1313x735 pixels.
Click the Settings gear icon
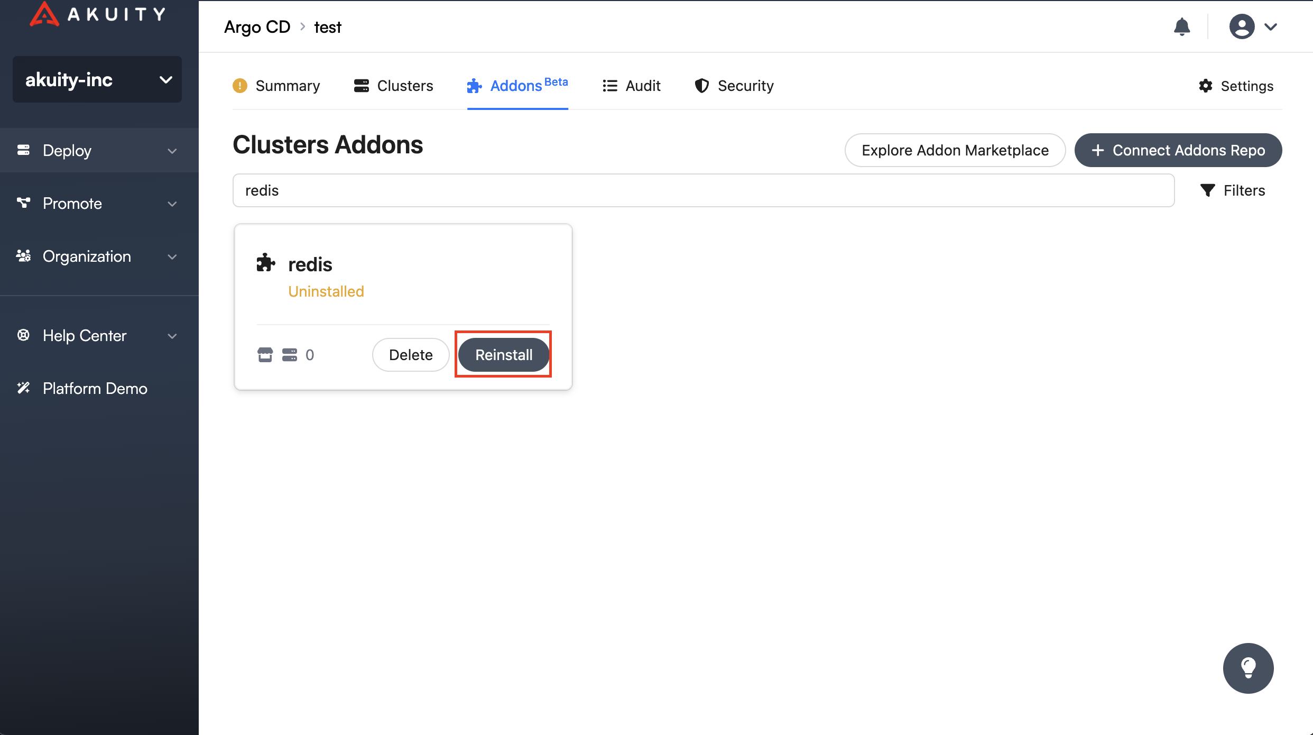point(1205,86)
